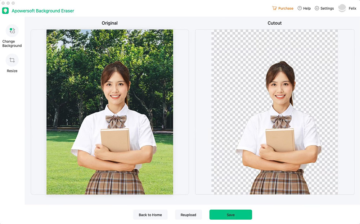This screenshot has width=360, height=224.
Task: Open Help from the question mark icon
Action: coord(300,8)
